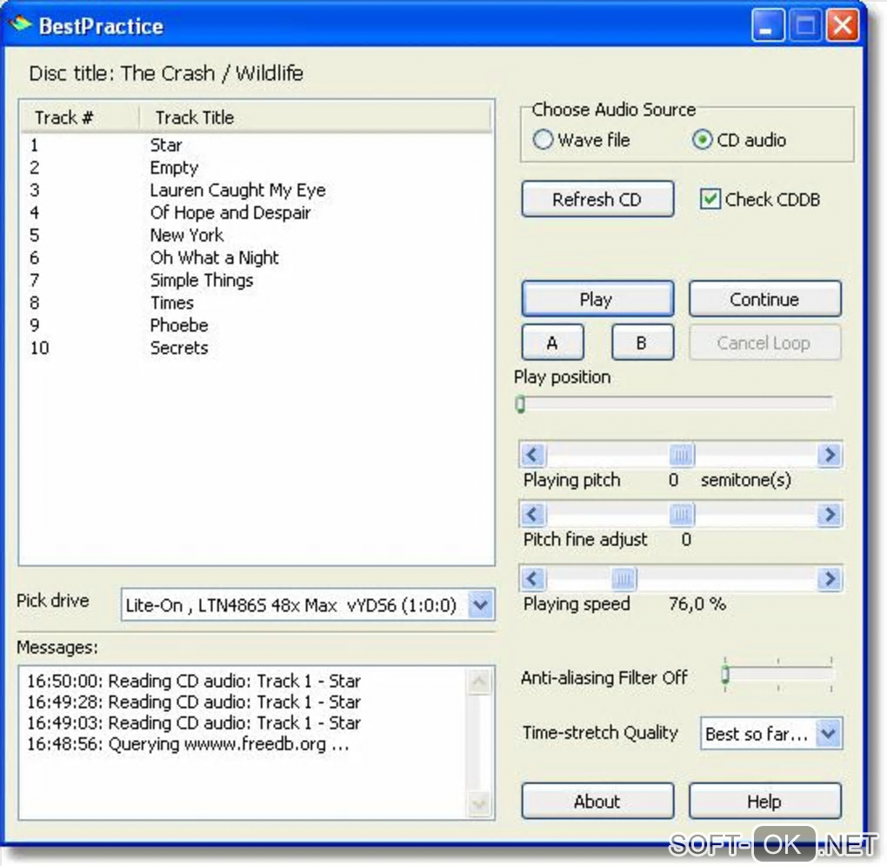Click the Refresh CD button

point(597,199)
